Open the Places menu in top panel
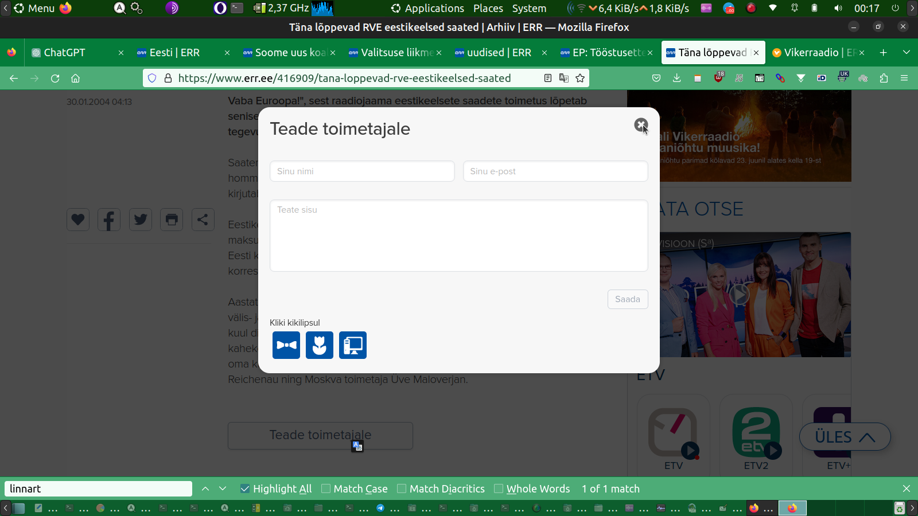The image size is (918, 516). (488, 8)
